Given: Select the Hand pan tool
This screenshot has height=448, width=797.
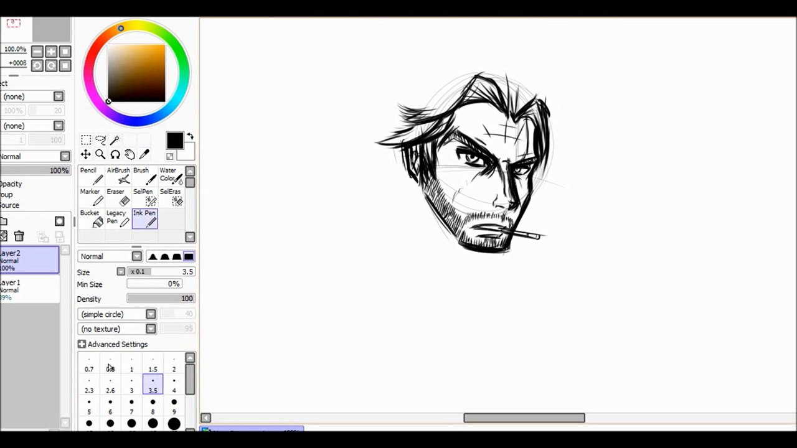Looking at the screenshot, I should click(x=130, y=154).
